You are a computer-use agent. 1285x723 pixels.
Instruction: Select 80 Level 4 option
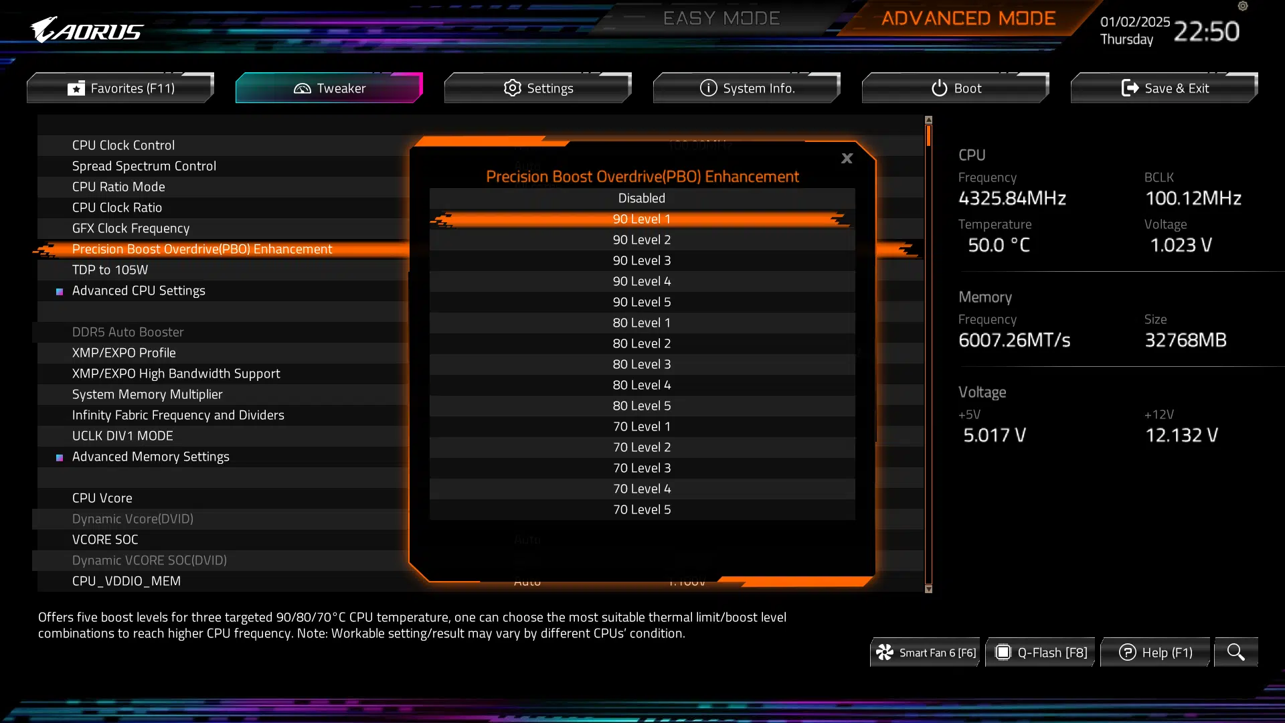click(x=642, y=385)
